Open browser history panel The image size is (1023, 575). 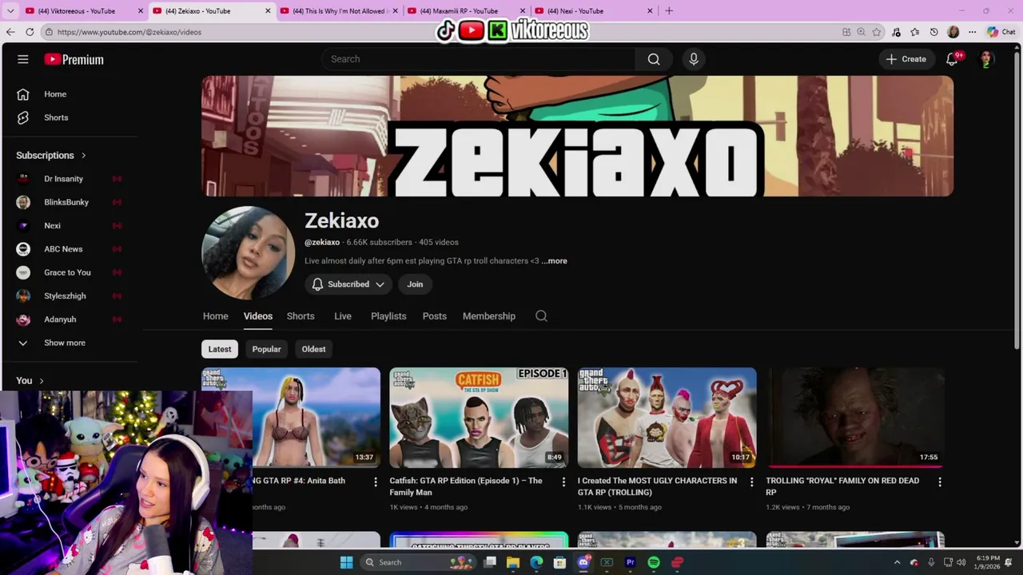tap(934, 32)
